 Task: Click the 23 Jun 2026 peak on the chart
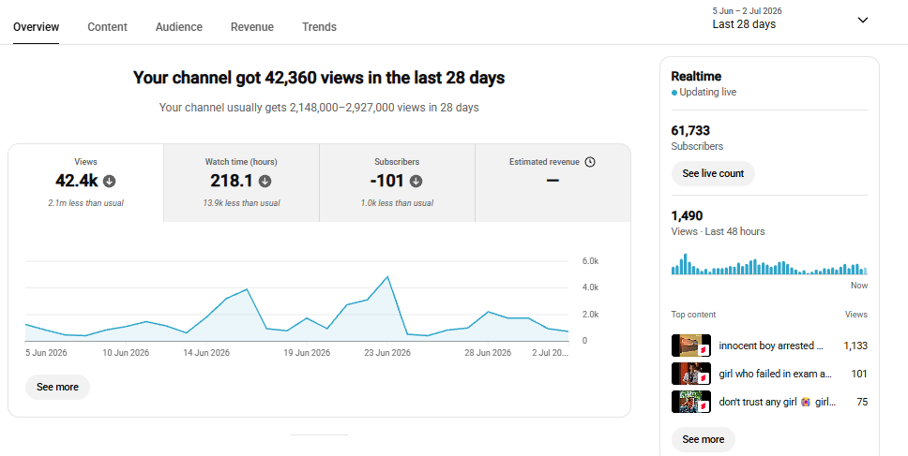click(x=386, y=277)
